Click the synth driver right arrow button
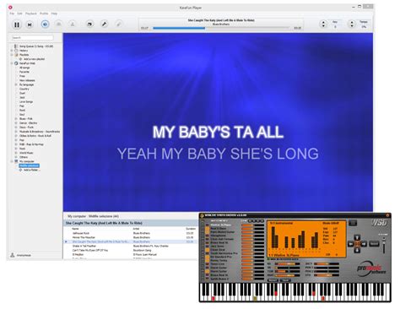Screen dimensions: 400x309 coord(363,244)
